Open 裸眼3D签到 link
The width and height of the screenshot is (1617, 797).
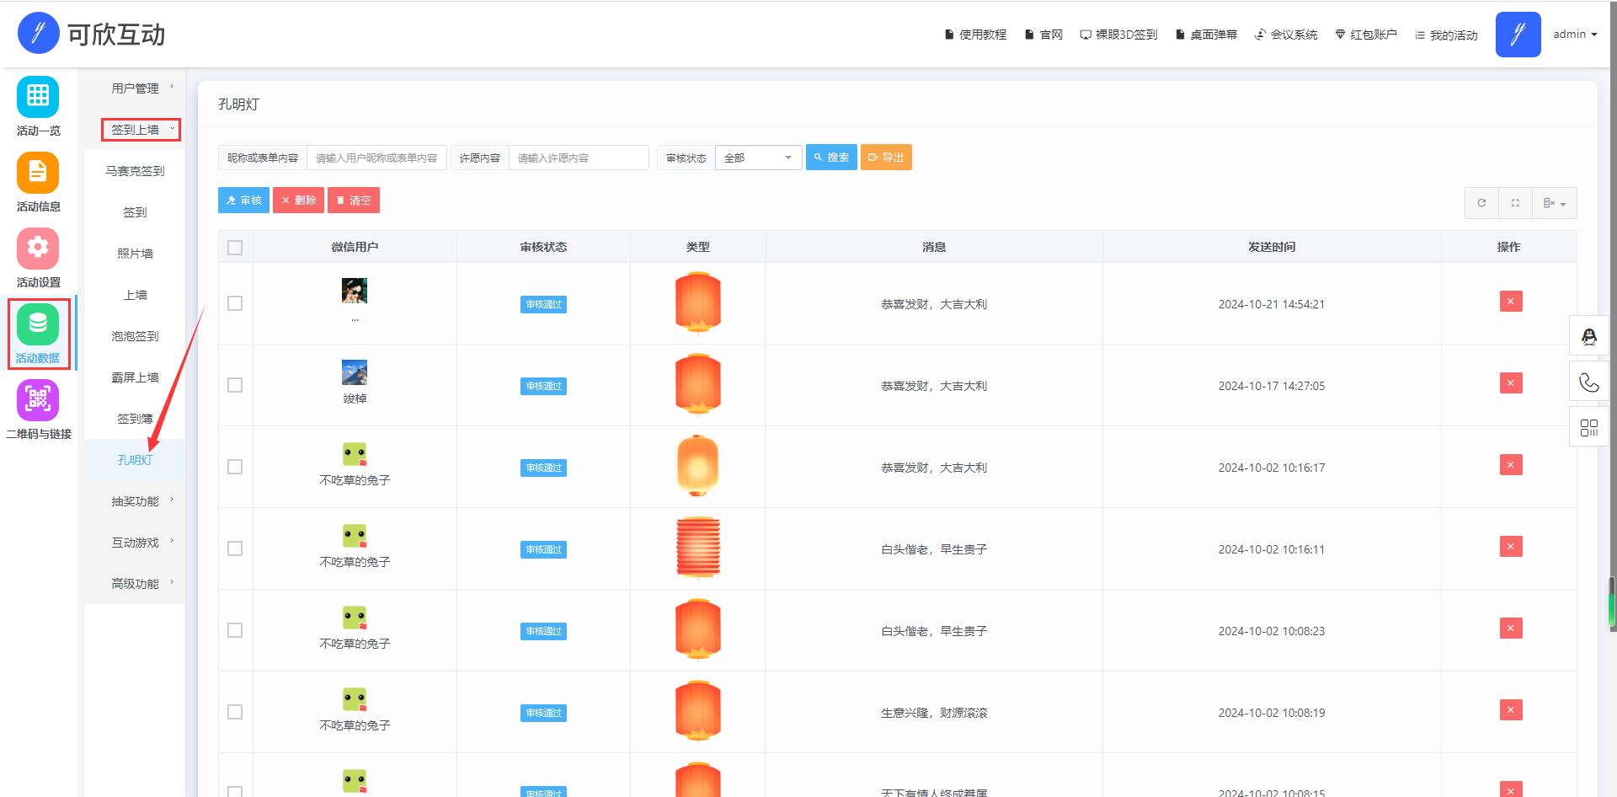click(1119, 35)
